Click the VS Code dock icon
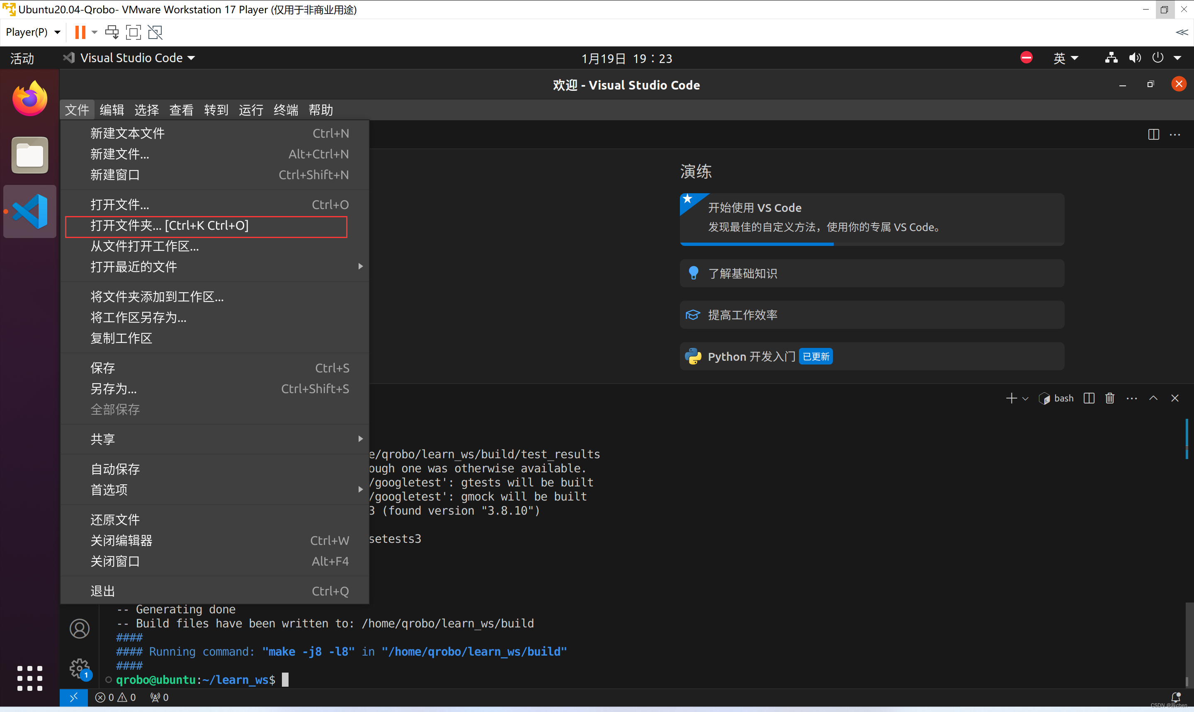Viewport: 1194px width, 712px height. pyautogui.click(x=30, y=211)
